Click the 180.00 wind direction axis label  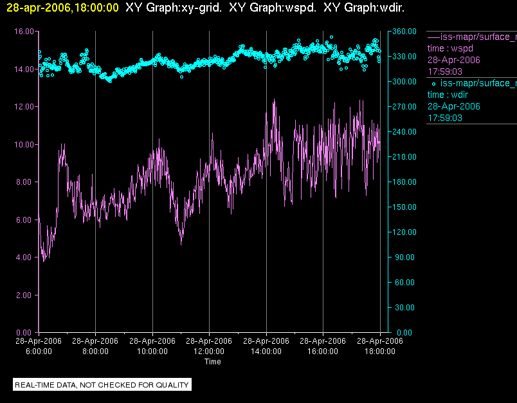404,182
